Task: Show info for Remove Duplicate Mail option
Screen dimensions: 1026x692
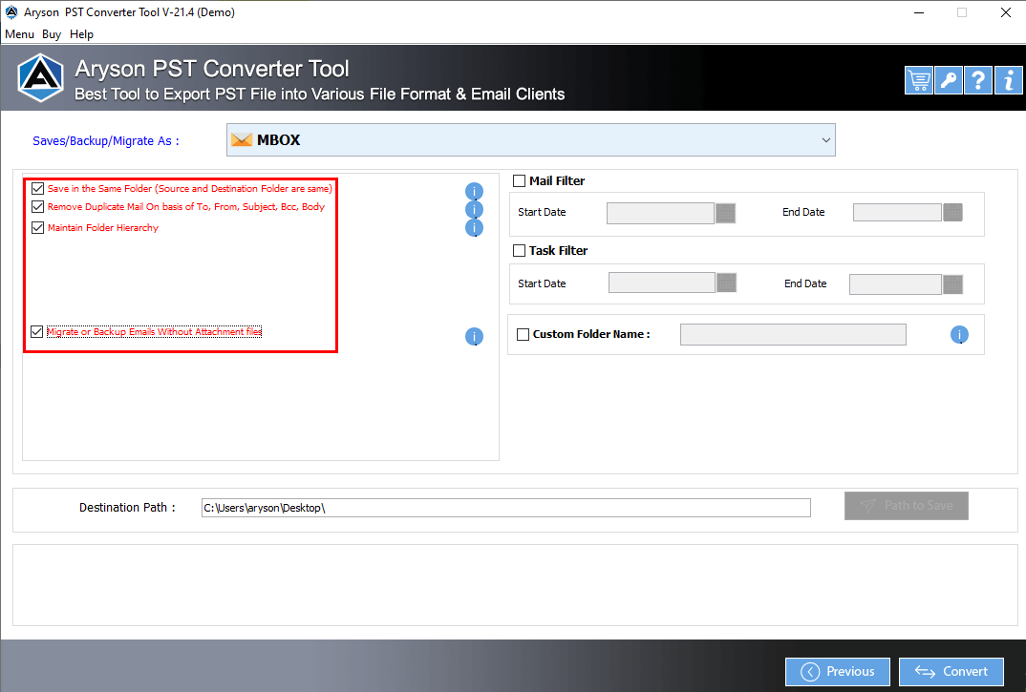Action: pos(474,209)
